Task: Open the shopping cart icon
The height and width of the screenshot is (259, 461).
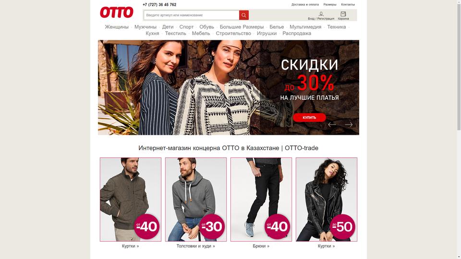Action: click(343, 13)
